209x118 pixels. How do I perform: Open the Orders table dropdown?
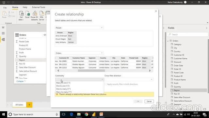79,53
